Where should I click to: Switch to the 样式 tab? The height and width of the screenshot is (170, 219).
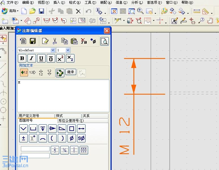click(68, 116)
